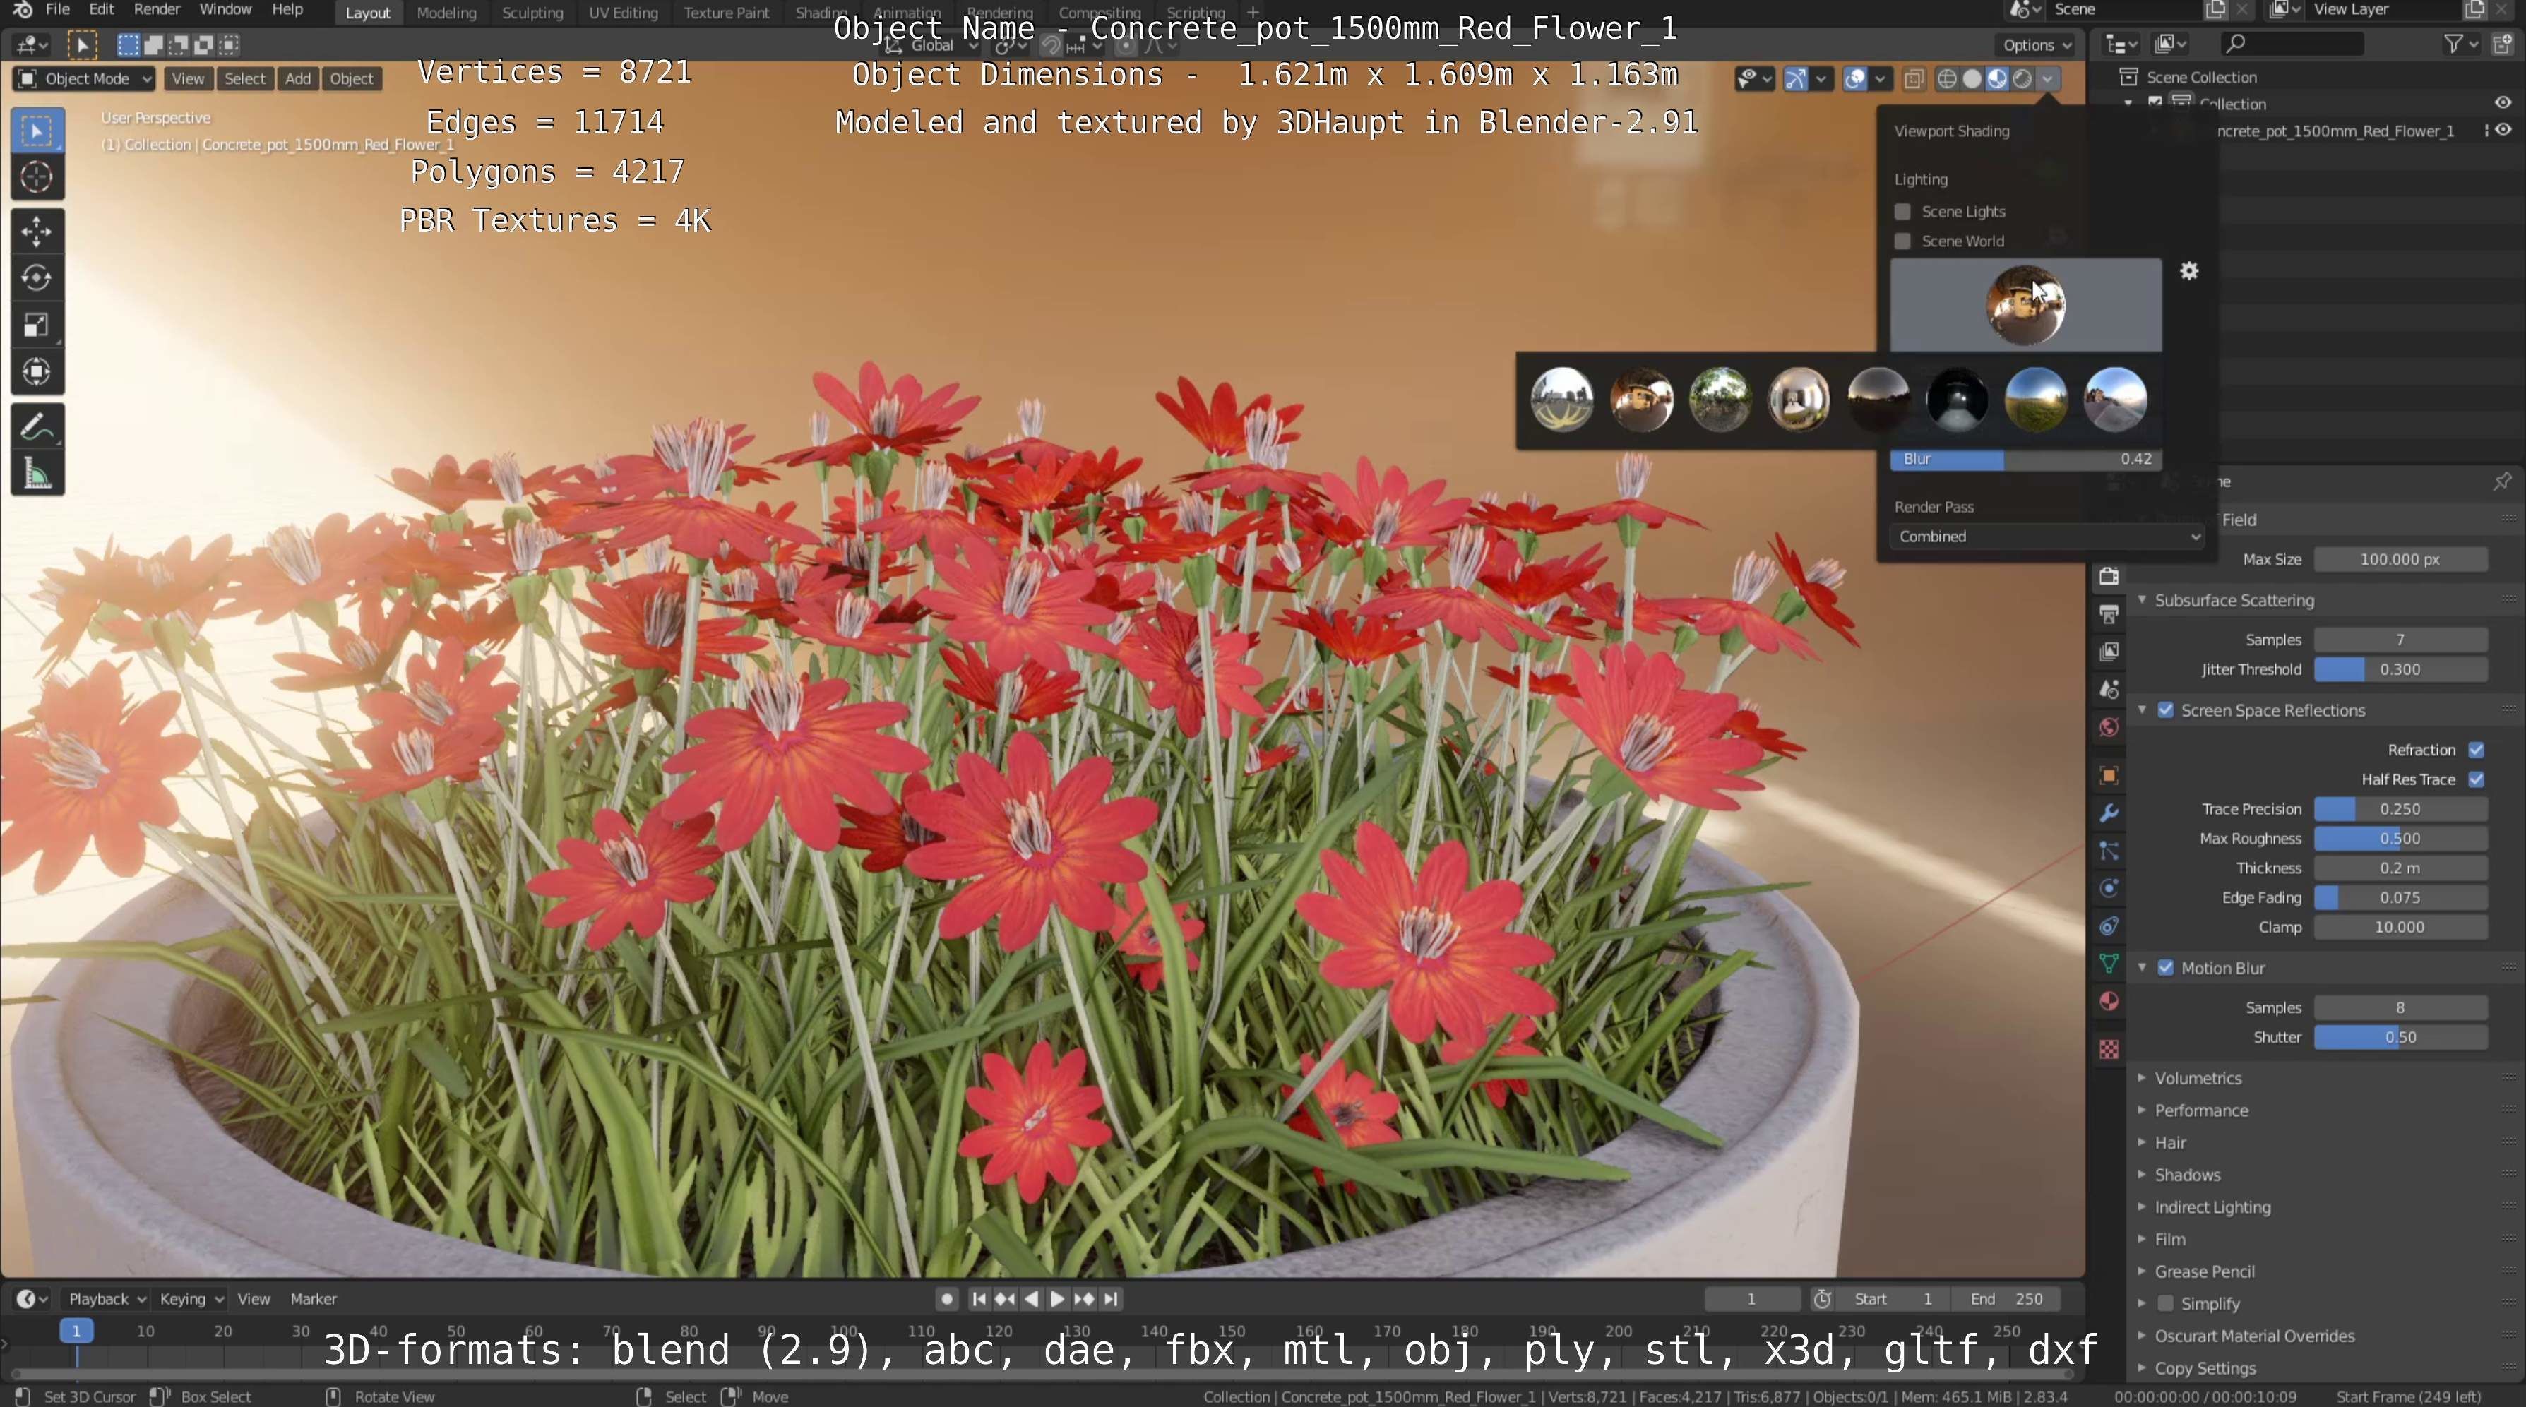Pick the Scale tool
The image size is (2526, 1407).
37,325
